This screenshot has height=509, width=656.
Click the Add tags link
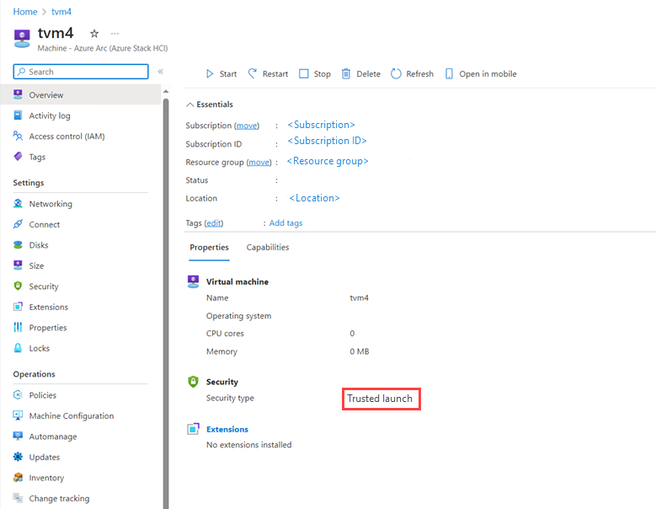(285, 223)
